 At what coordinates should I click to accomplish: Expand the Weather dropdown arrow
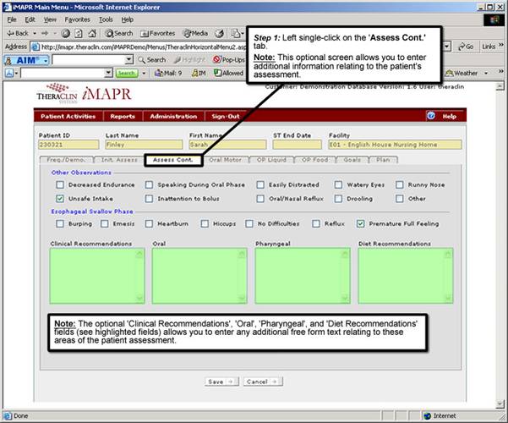[x=486, y=74]
